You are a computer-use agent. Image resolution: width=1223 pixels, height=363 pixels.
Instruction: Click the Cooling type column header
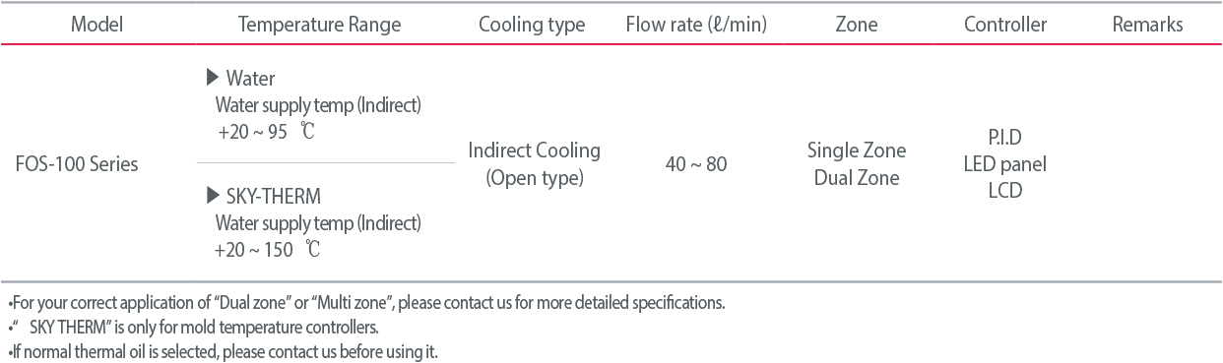click(x=532, y=25)
